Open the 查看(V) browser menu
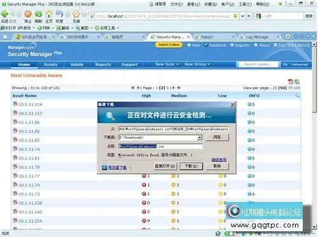Viewport: 318px width, 237px height. point(193,4)
